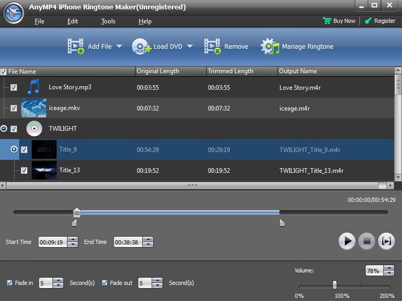The width and height of the screenshot is (402, 301).
Task: Click the Title_13 thumbnail
Action: 44,170
